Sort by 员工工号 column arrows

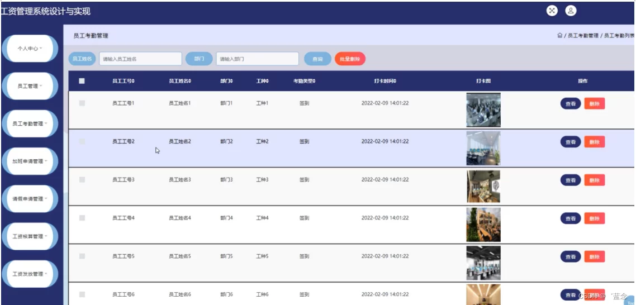pyautogui.click(x=133, y=81)
